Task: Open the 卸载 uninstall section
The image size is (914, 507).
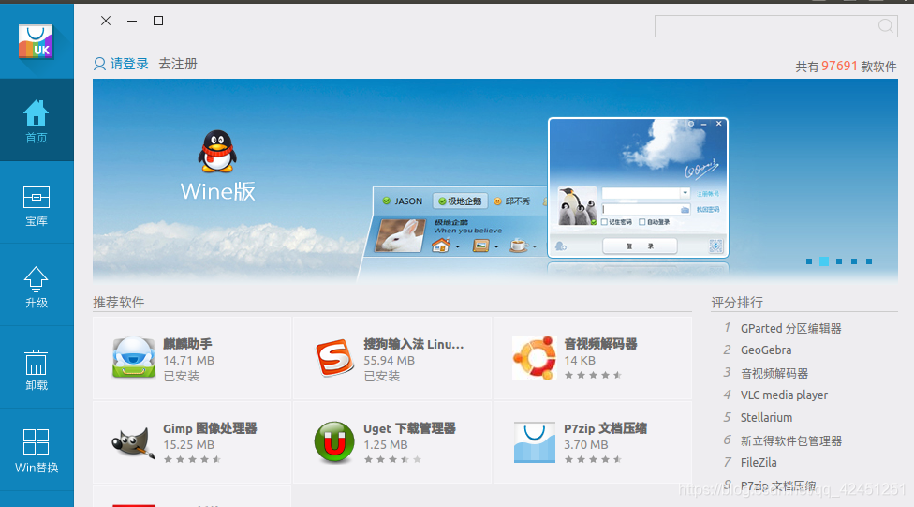Action: [37, 369]
